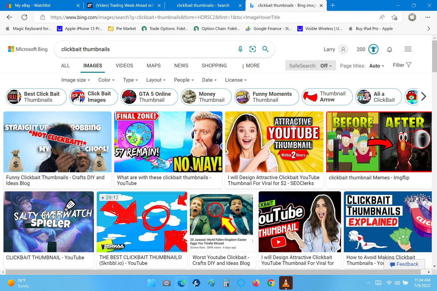Open the Camera app on taskbar
The height and width of the screenshot is (291, 437).
pos(166,283)
